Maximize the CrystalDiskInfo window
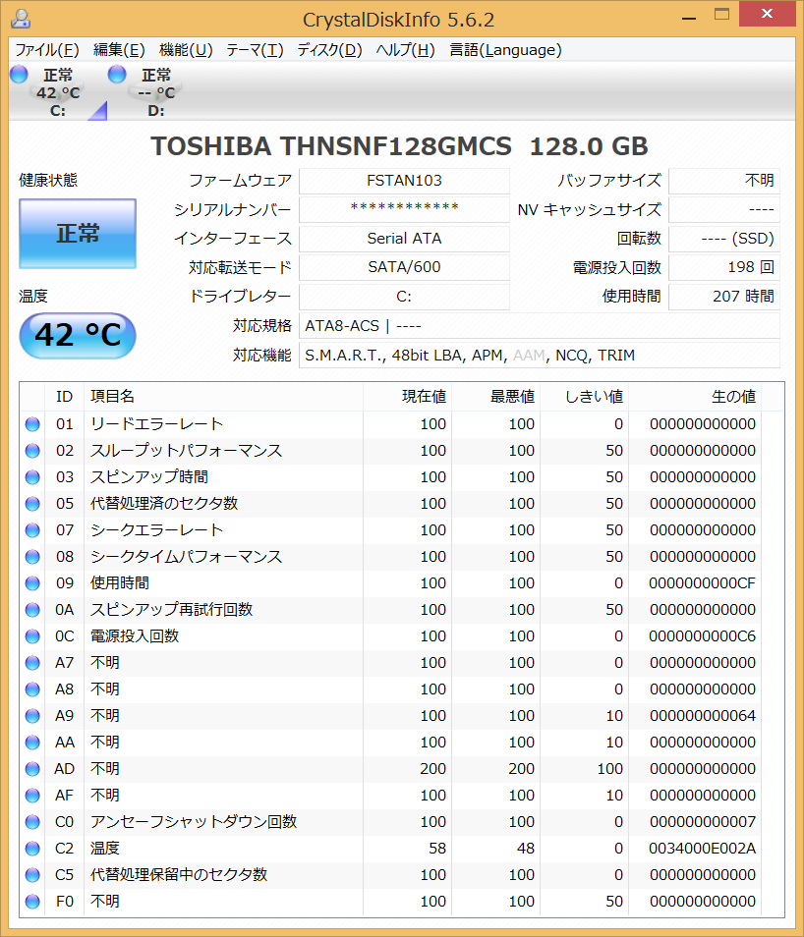Viewport: 804px width, 937px height. point(722,15)
